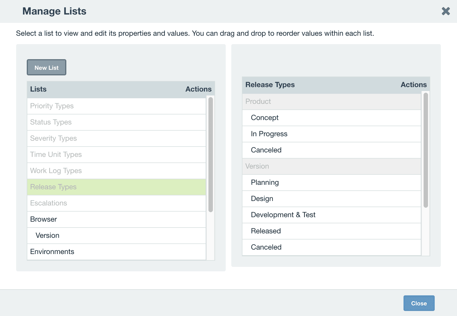Select Canceled under the Product group
Image resolution: width=457 pixels, height=316 pixels.
click(332, 150)
